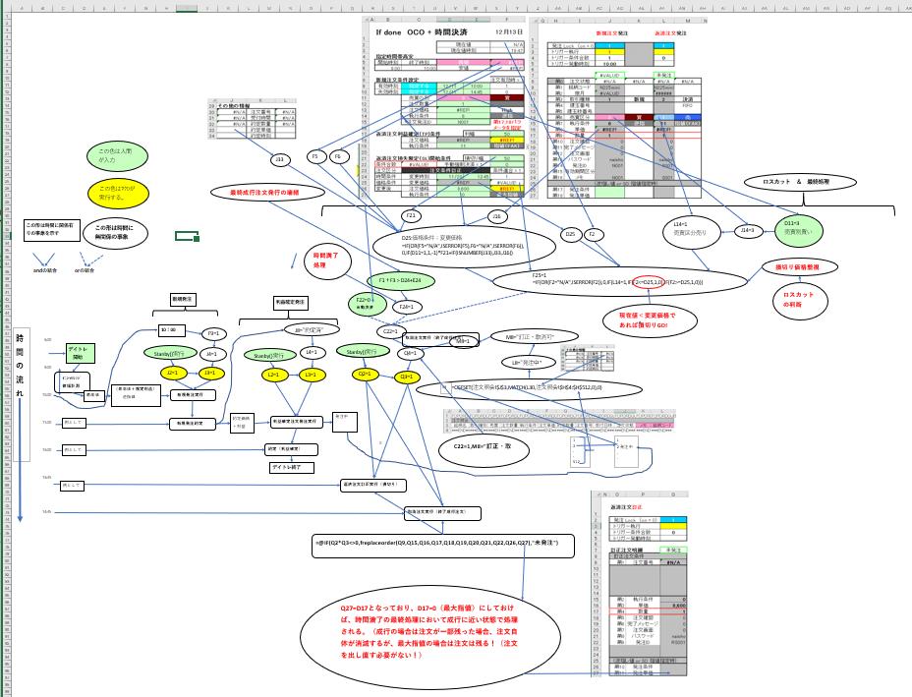Click the "D25" circle node
Image resolution: width=912 pixels, height=697 pixels.
[x=570, y=234]
